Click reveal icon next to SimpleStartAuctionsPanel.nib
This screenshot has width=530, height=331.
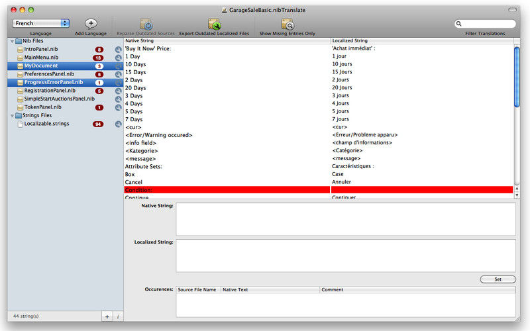pos(119,99)
